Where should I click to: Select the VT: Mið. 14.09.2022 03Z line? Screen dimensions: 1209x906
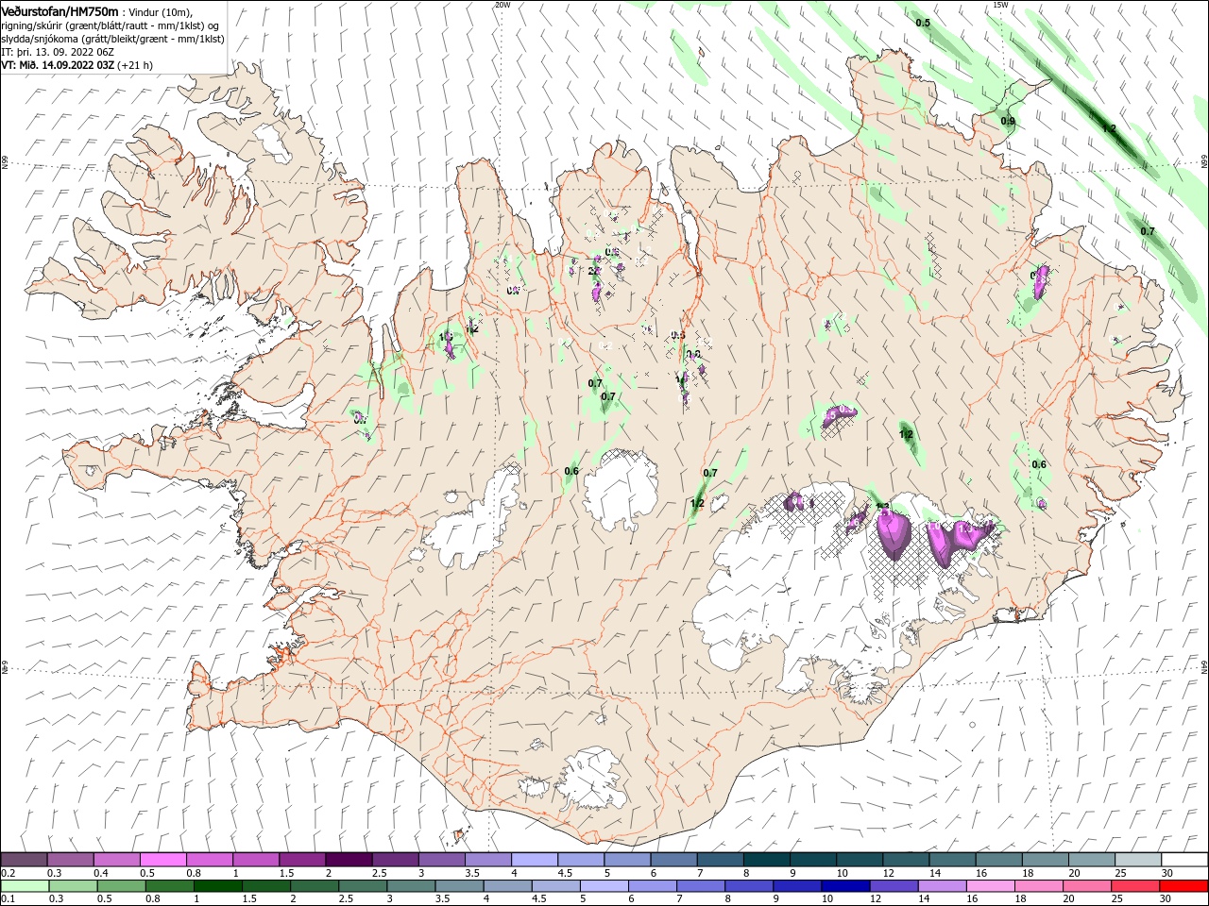(x=58, y=65)
